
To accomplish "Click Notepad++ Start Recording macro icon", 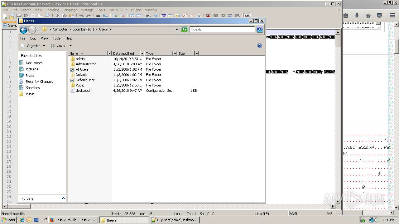I will 208,16.
